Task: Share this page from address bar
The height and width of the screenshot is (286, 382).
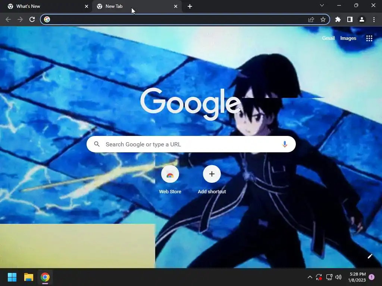Action: [311, 19]
